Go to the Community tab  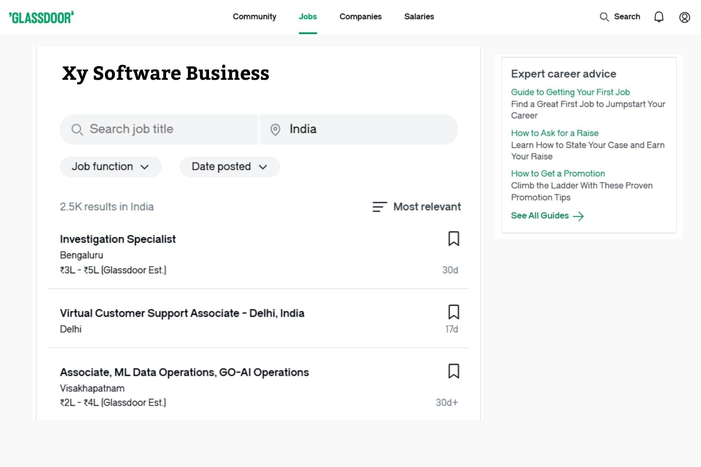pyautogui.click(x=255, y=17)
